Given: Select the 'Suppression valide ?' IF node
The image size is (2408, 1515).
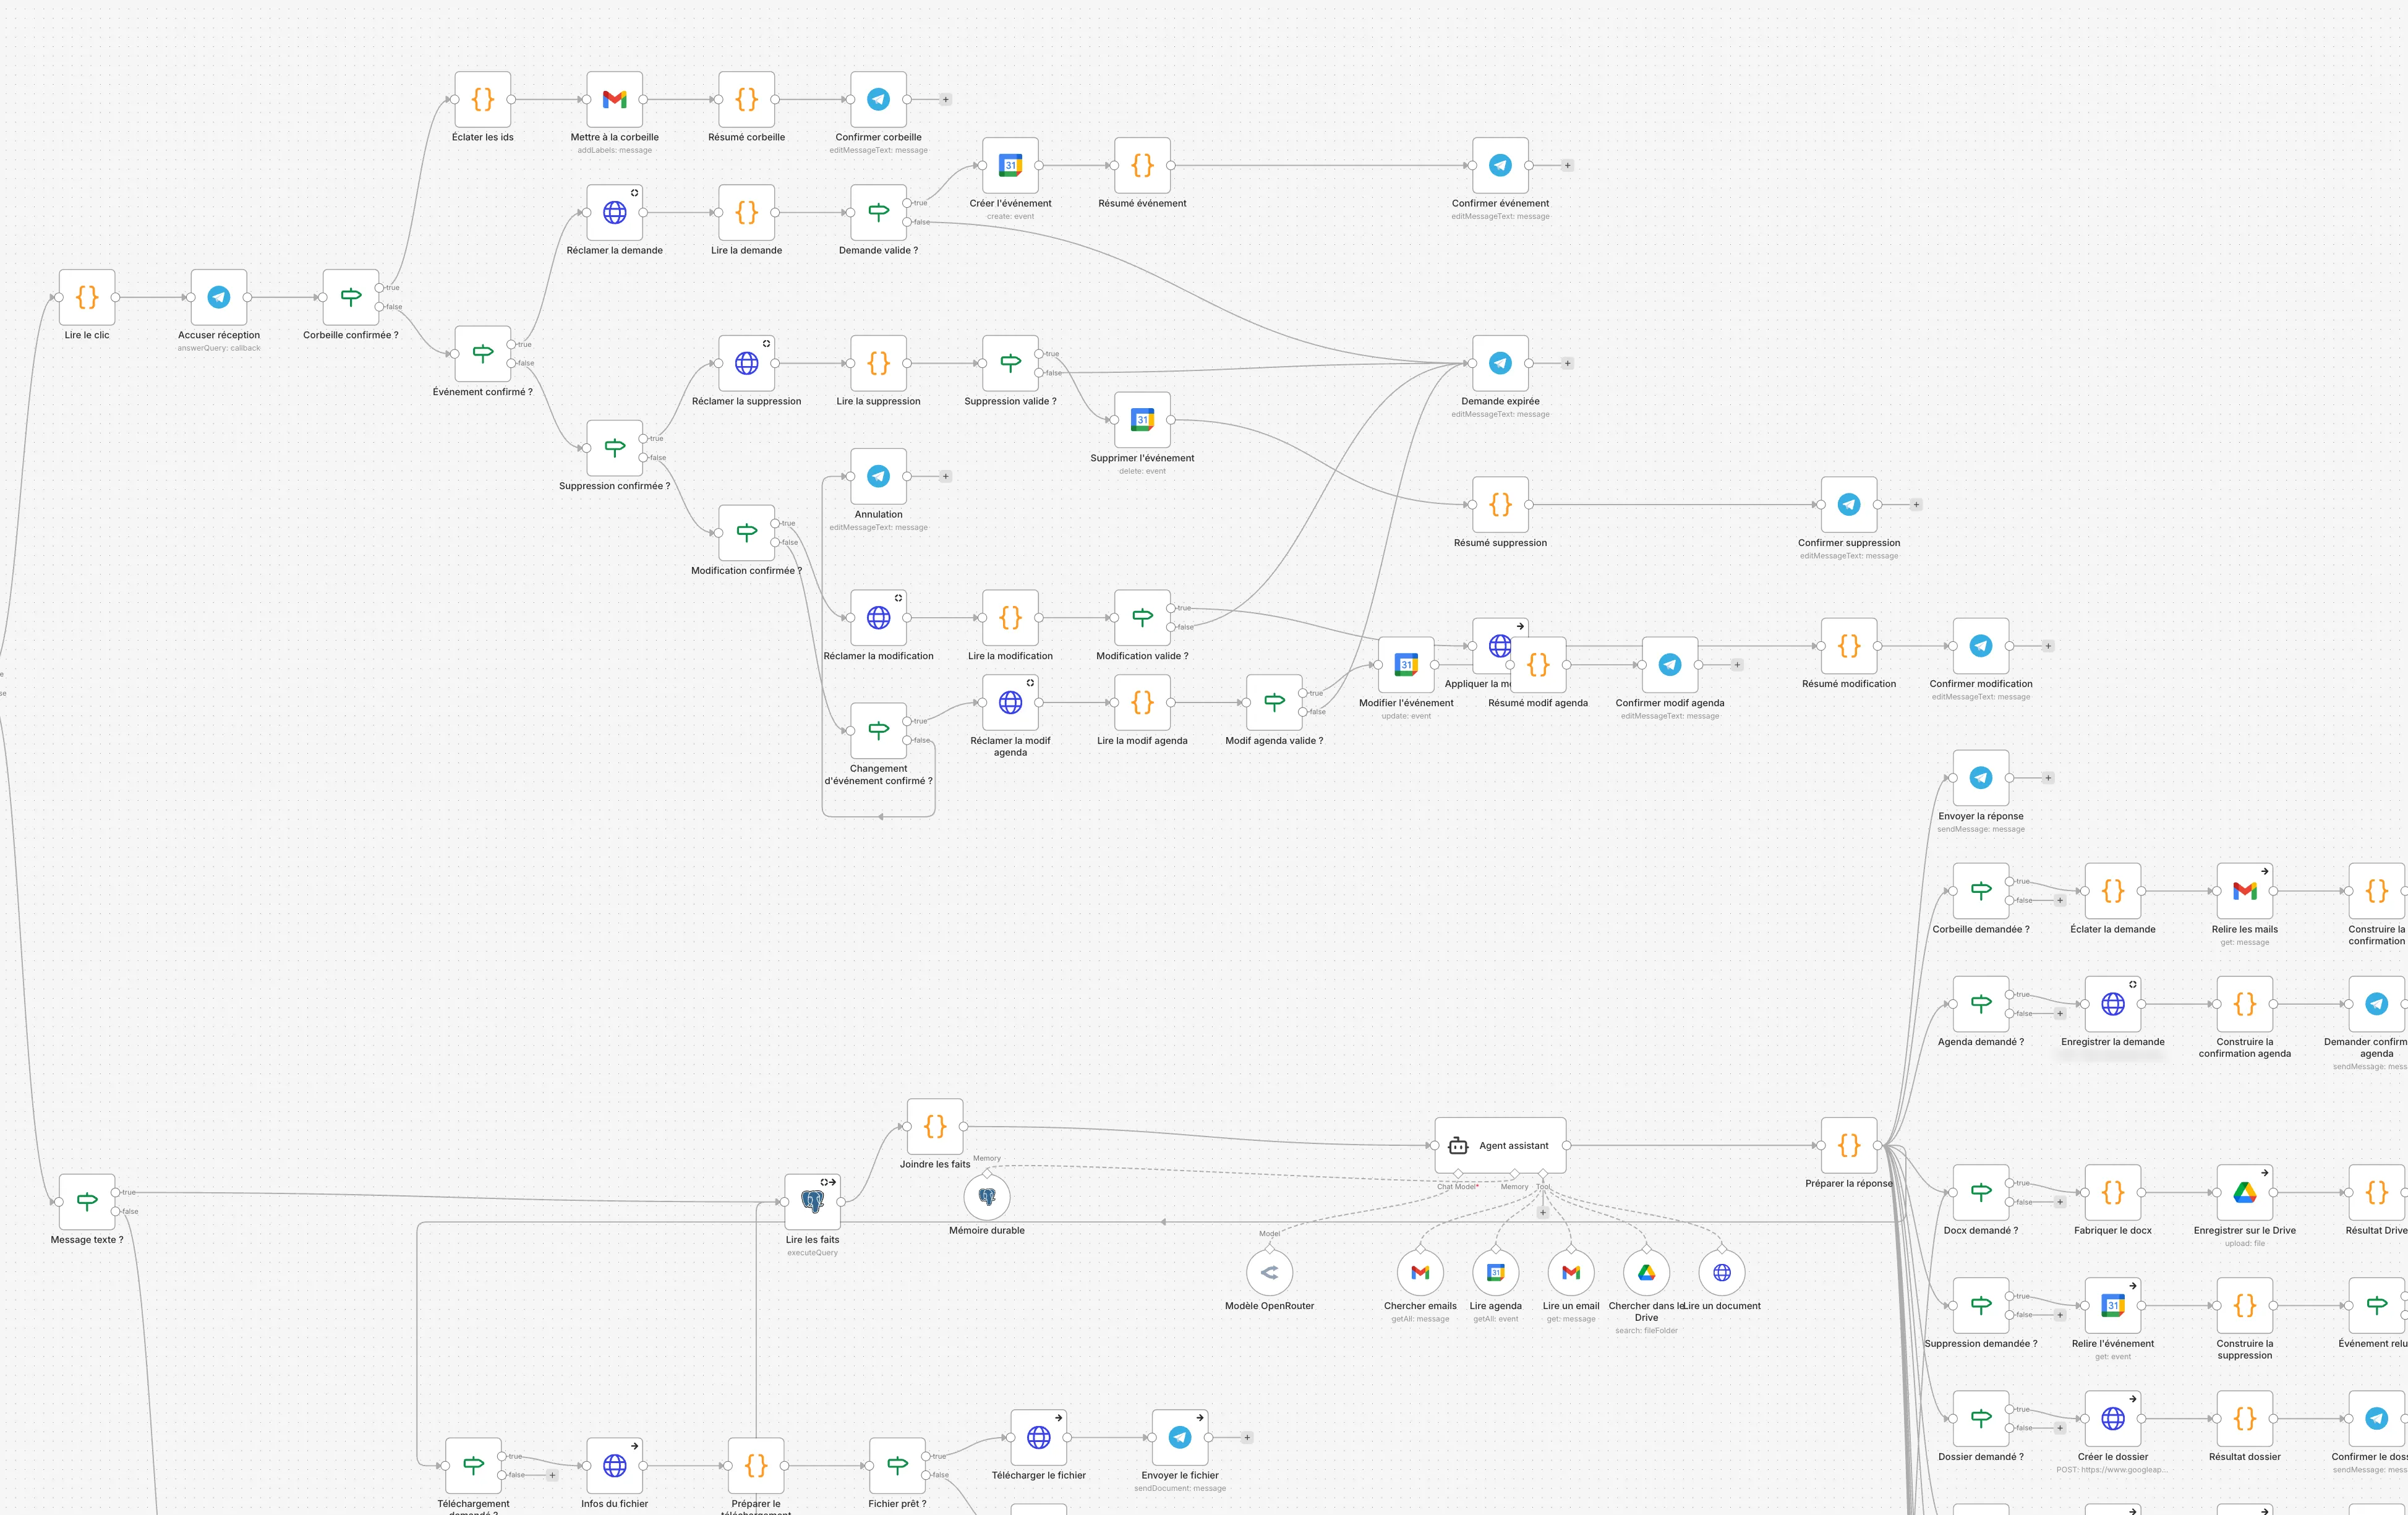Looking at the screenshot, I should pyautogui.click(x=1011, y=363).
